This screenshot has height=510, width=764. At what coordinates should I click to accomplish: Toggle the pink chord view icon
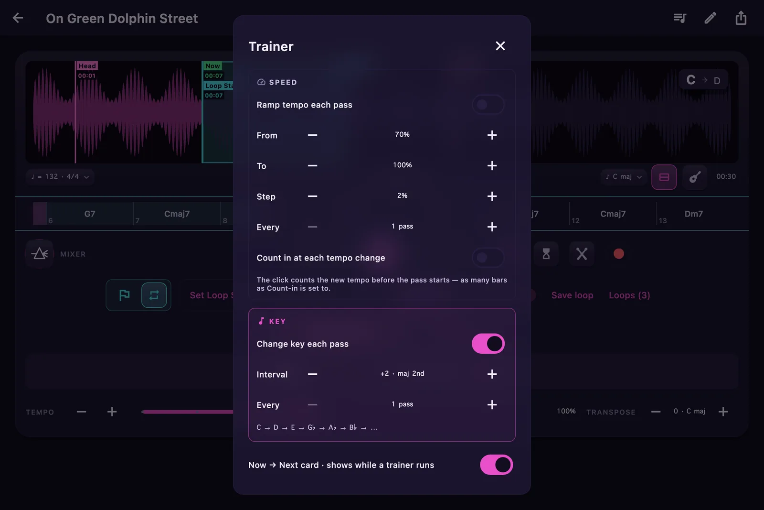pyautogui.click(x=664, y=177)
